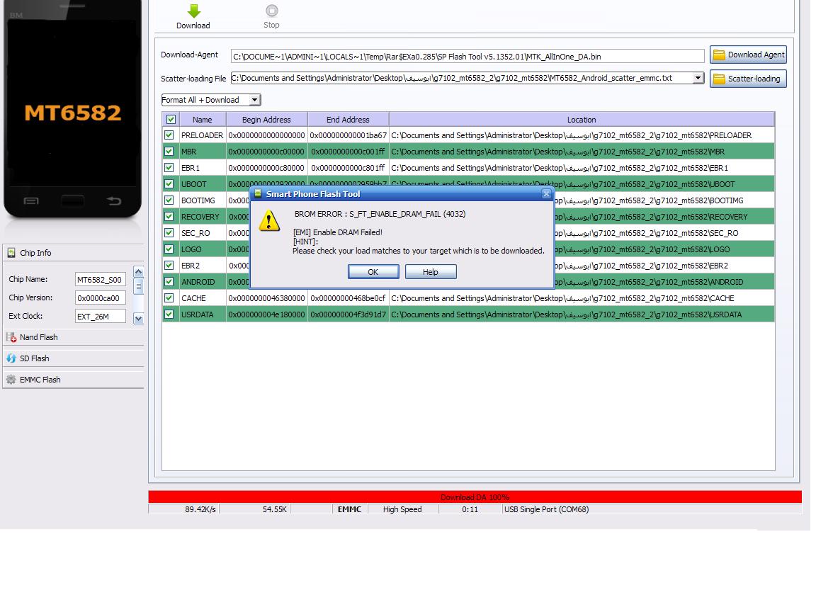Open the Format All + Download mode dropdown
816x612 pixels.
254,100
